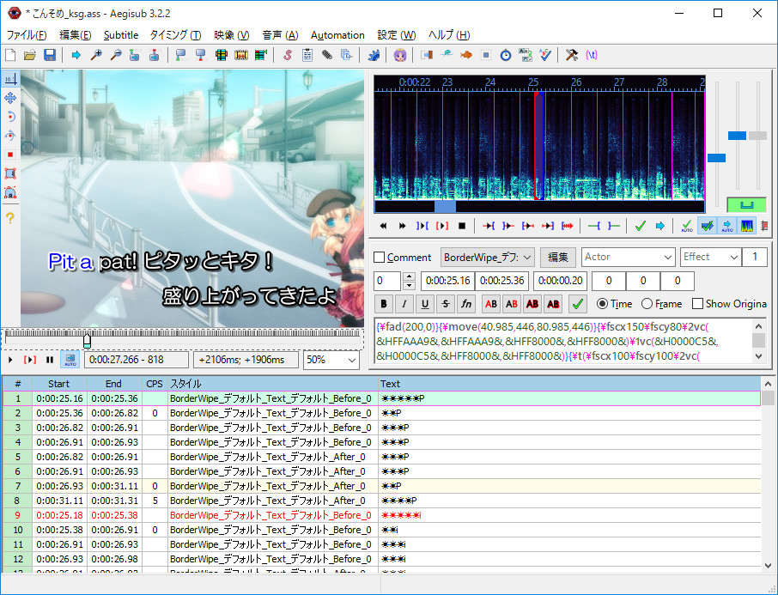Select the standard crosshair video tool
This screenshot has width=778, height=595.
coord(10,79)
